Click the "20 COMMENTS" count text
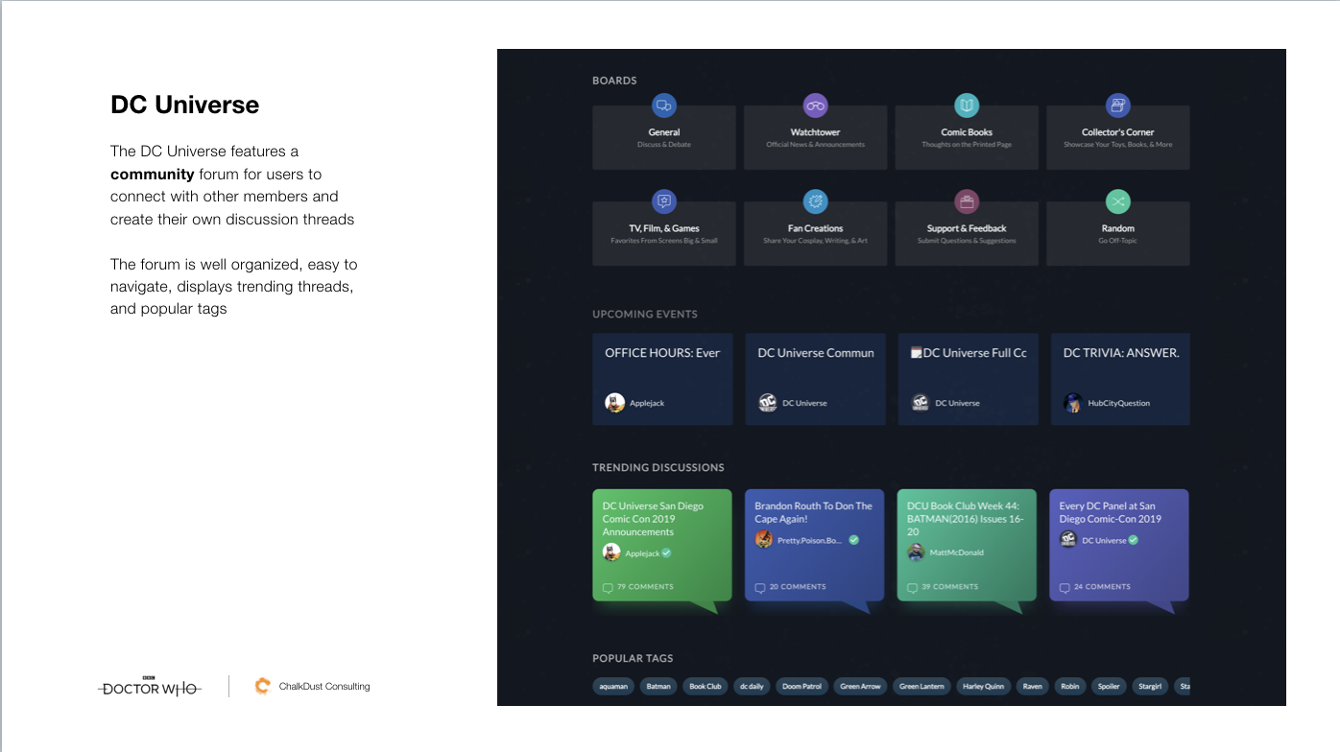Viewport: 1340px width, 752px height. [798, 587]
